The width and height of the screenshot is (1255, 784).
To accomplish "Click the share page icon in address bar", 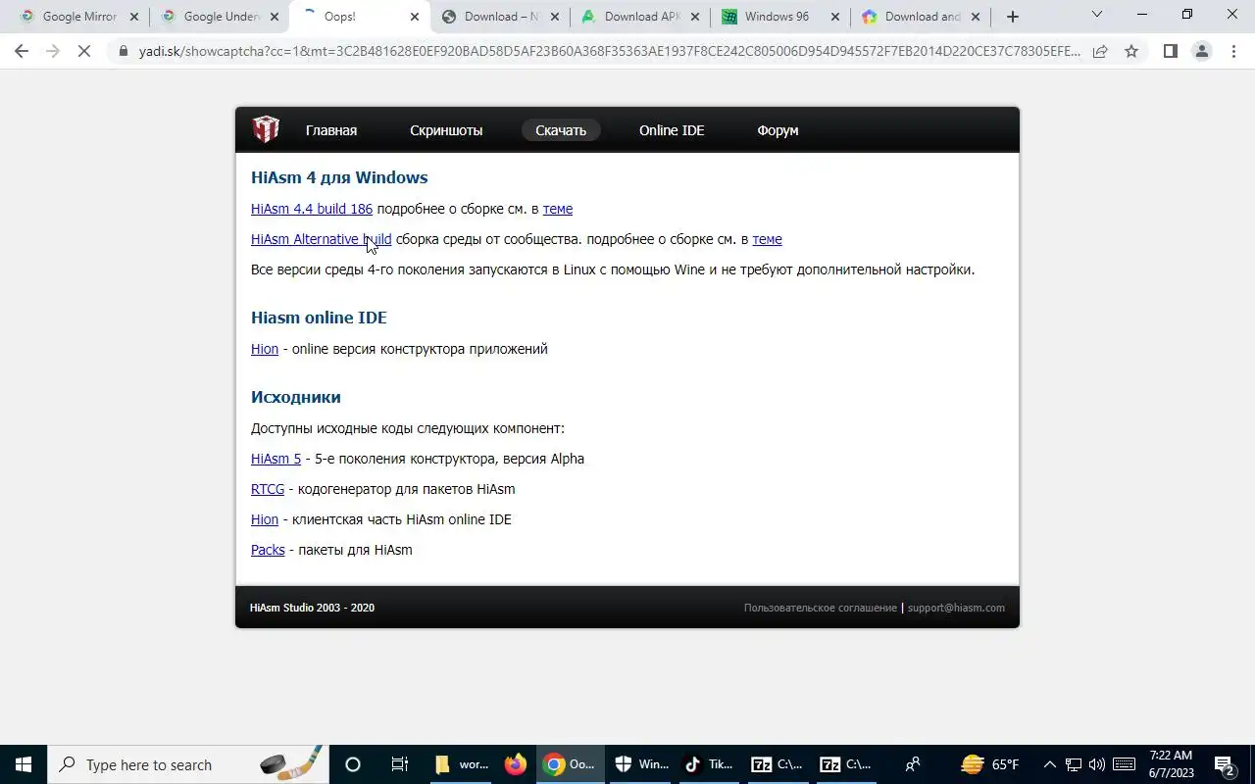I will pyautogui.click(x=1100, y=51).
